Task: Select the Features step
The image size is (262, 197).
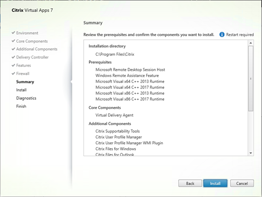Action: click(x=24, y=65)
